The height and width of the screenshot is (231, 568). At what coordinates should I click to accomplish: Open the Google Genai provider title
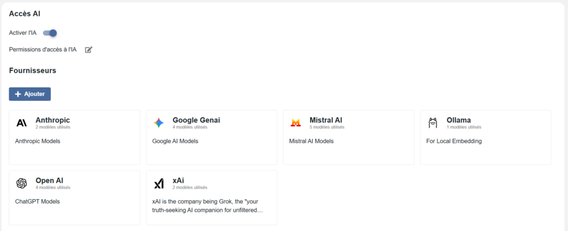click(x=196, y=120)
